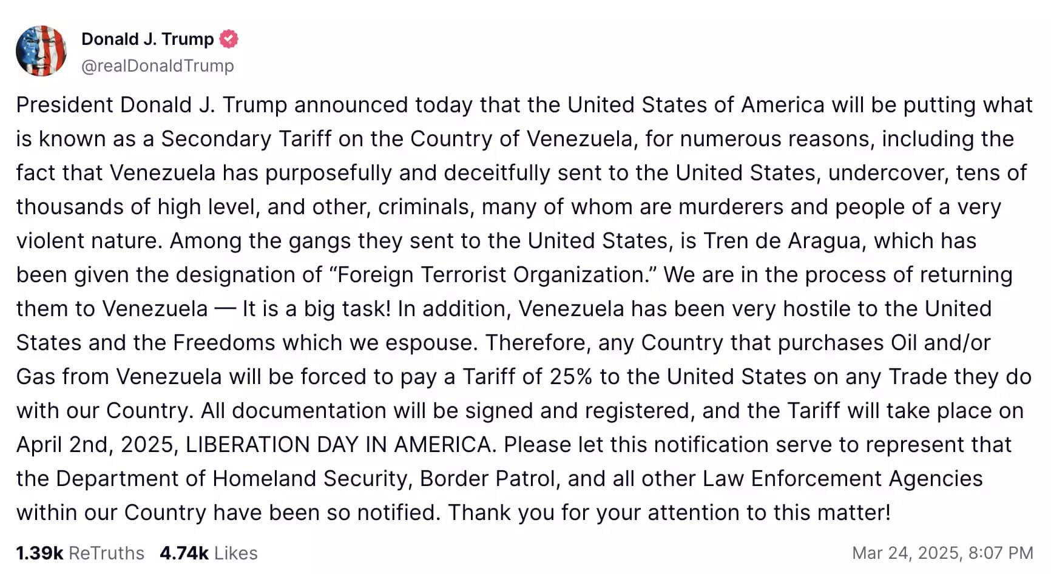Click the words Tren de Aragua
1051x574 pixels.
point(782,240)
